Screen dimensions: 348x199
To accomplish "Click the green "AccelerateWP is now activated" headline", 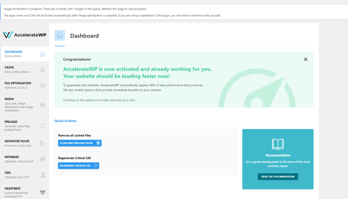I will [137, 73].
